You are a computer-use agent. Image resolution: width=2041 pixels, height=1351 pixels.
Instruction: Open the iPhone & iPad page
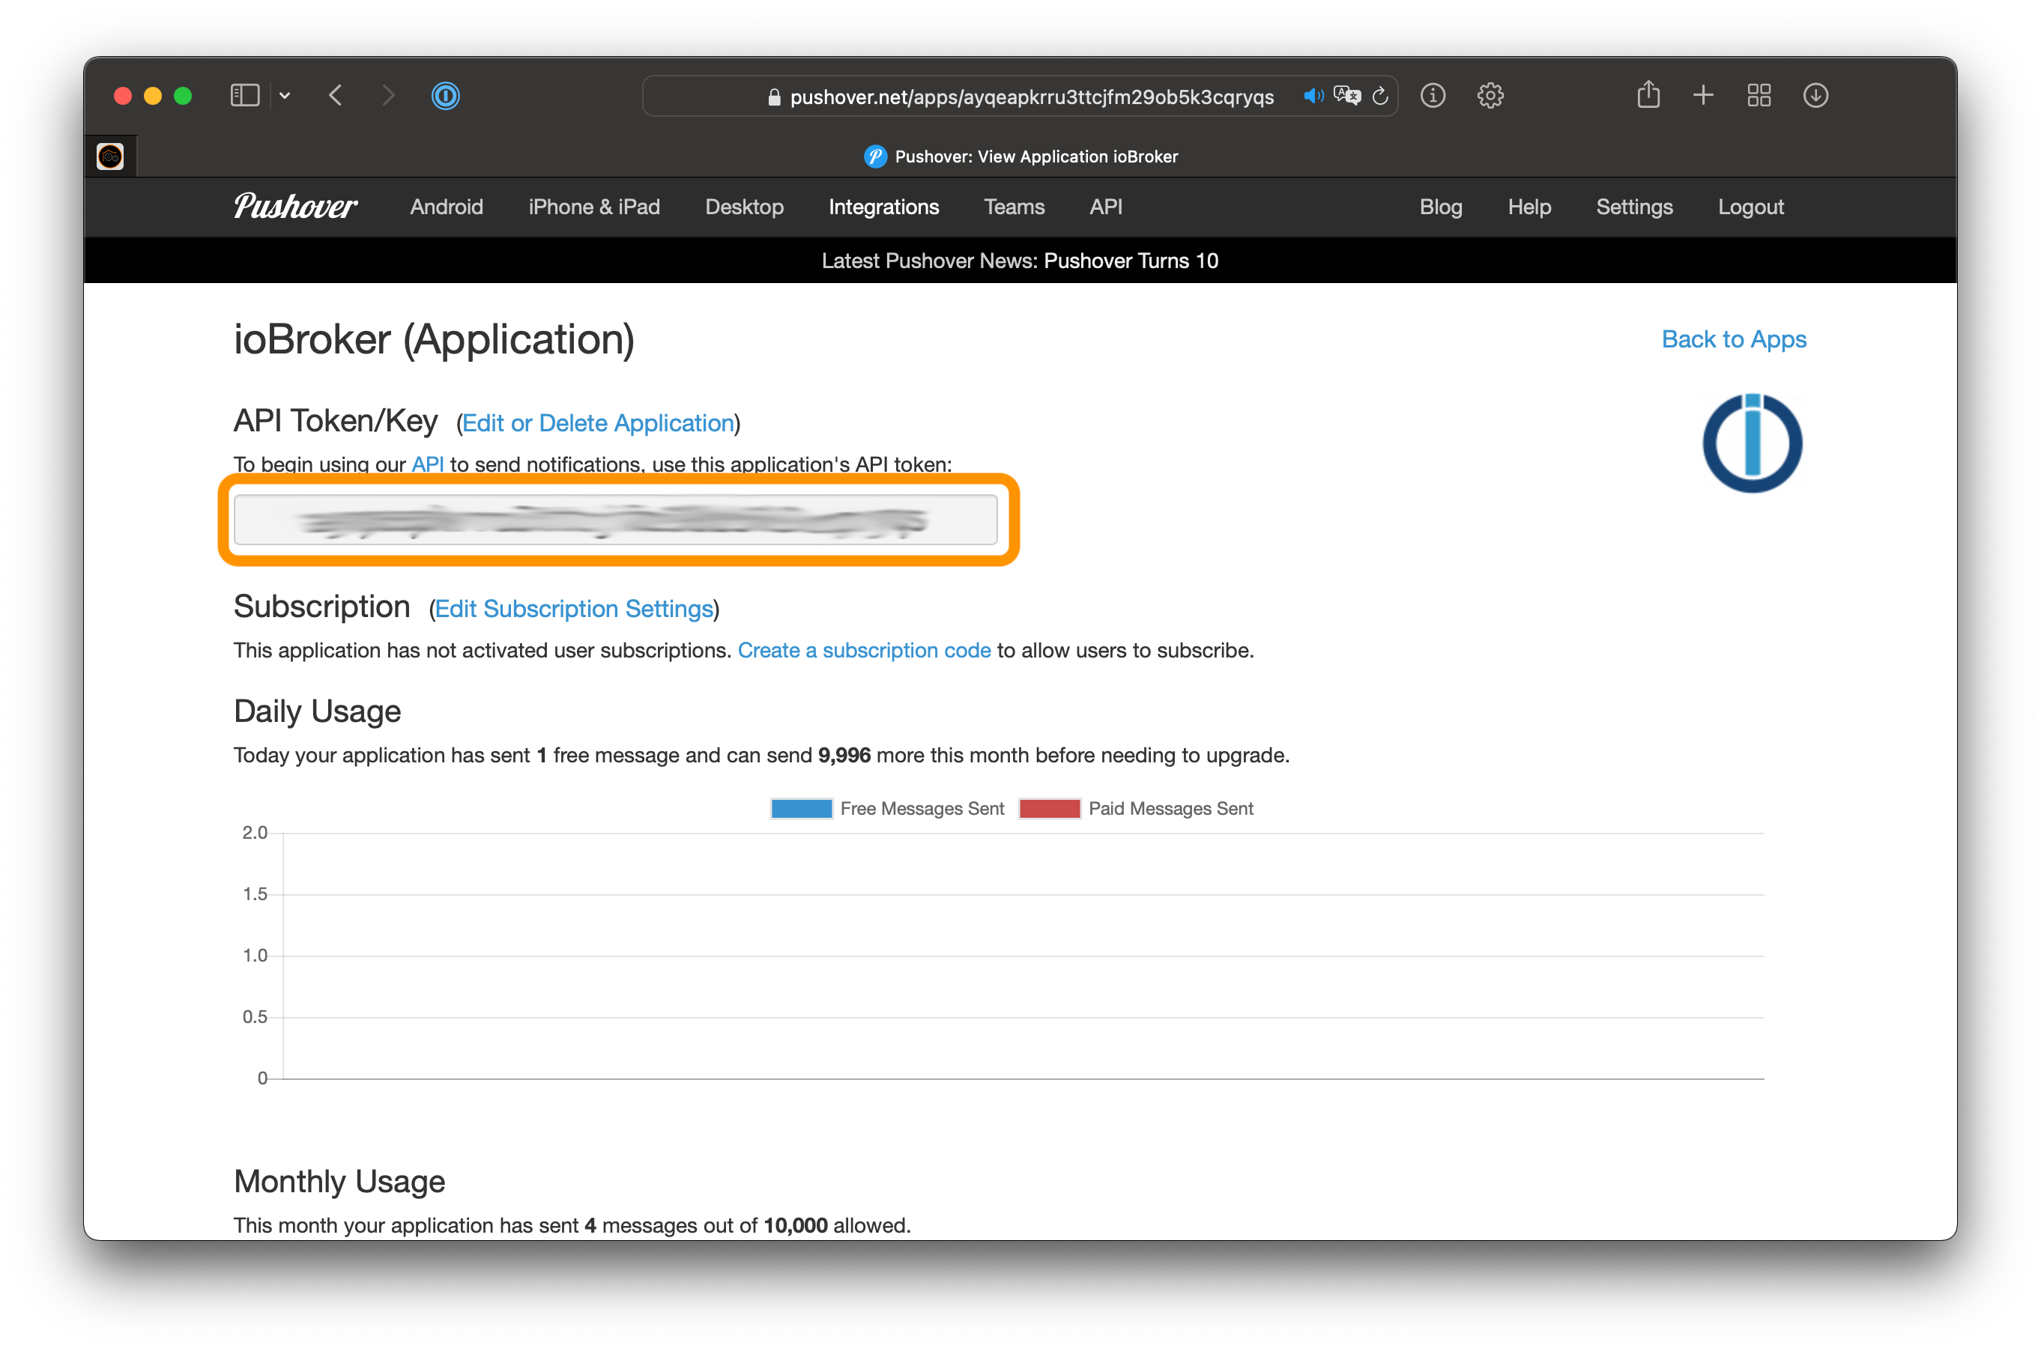point(594,207)
